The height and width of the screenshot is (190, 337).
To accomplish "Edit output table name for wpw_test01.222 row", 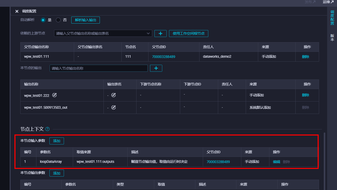I will click(x=113, y=95).
